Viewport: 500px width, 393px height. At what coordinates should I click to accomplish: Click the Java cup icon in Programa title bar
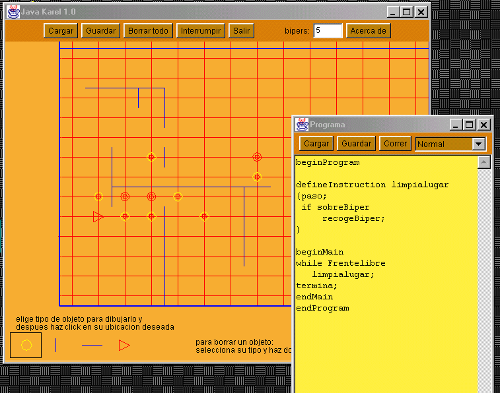(302, 125)
